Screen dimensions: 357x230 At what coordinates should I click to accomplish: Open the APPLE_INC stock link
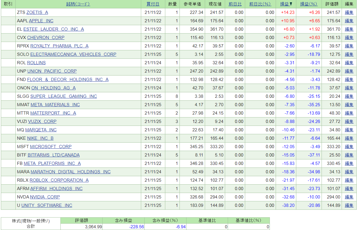click(x=41, y=21)
